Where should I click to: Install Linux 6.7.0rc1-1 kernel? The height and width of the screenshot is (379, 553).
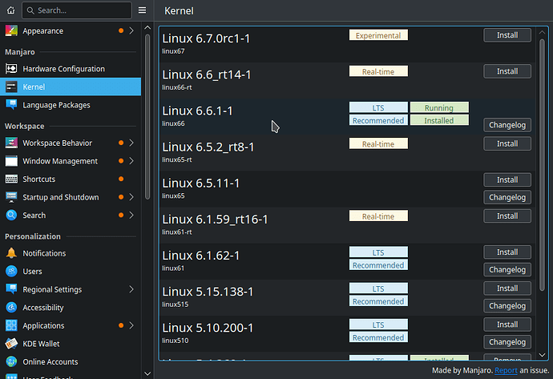click(x=507, y=35)
